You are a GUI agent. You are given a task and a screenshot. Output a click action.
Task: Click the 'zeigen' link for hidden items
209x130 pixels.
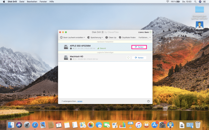[80, 101]
